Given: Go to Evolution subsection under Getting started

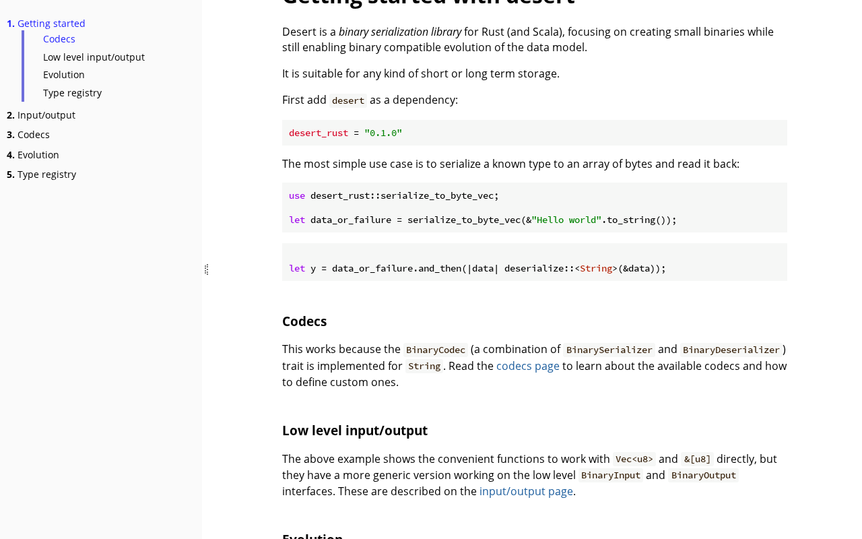Looking at the screenshot, I should (x=64, y=75).
